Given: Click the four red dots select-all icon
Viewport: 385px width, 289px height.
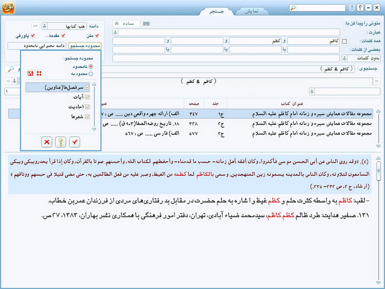Looking at the screenshot, I should [39, 74].
